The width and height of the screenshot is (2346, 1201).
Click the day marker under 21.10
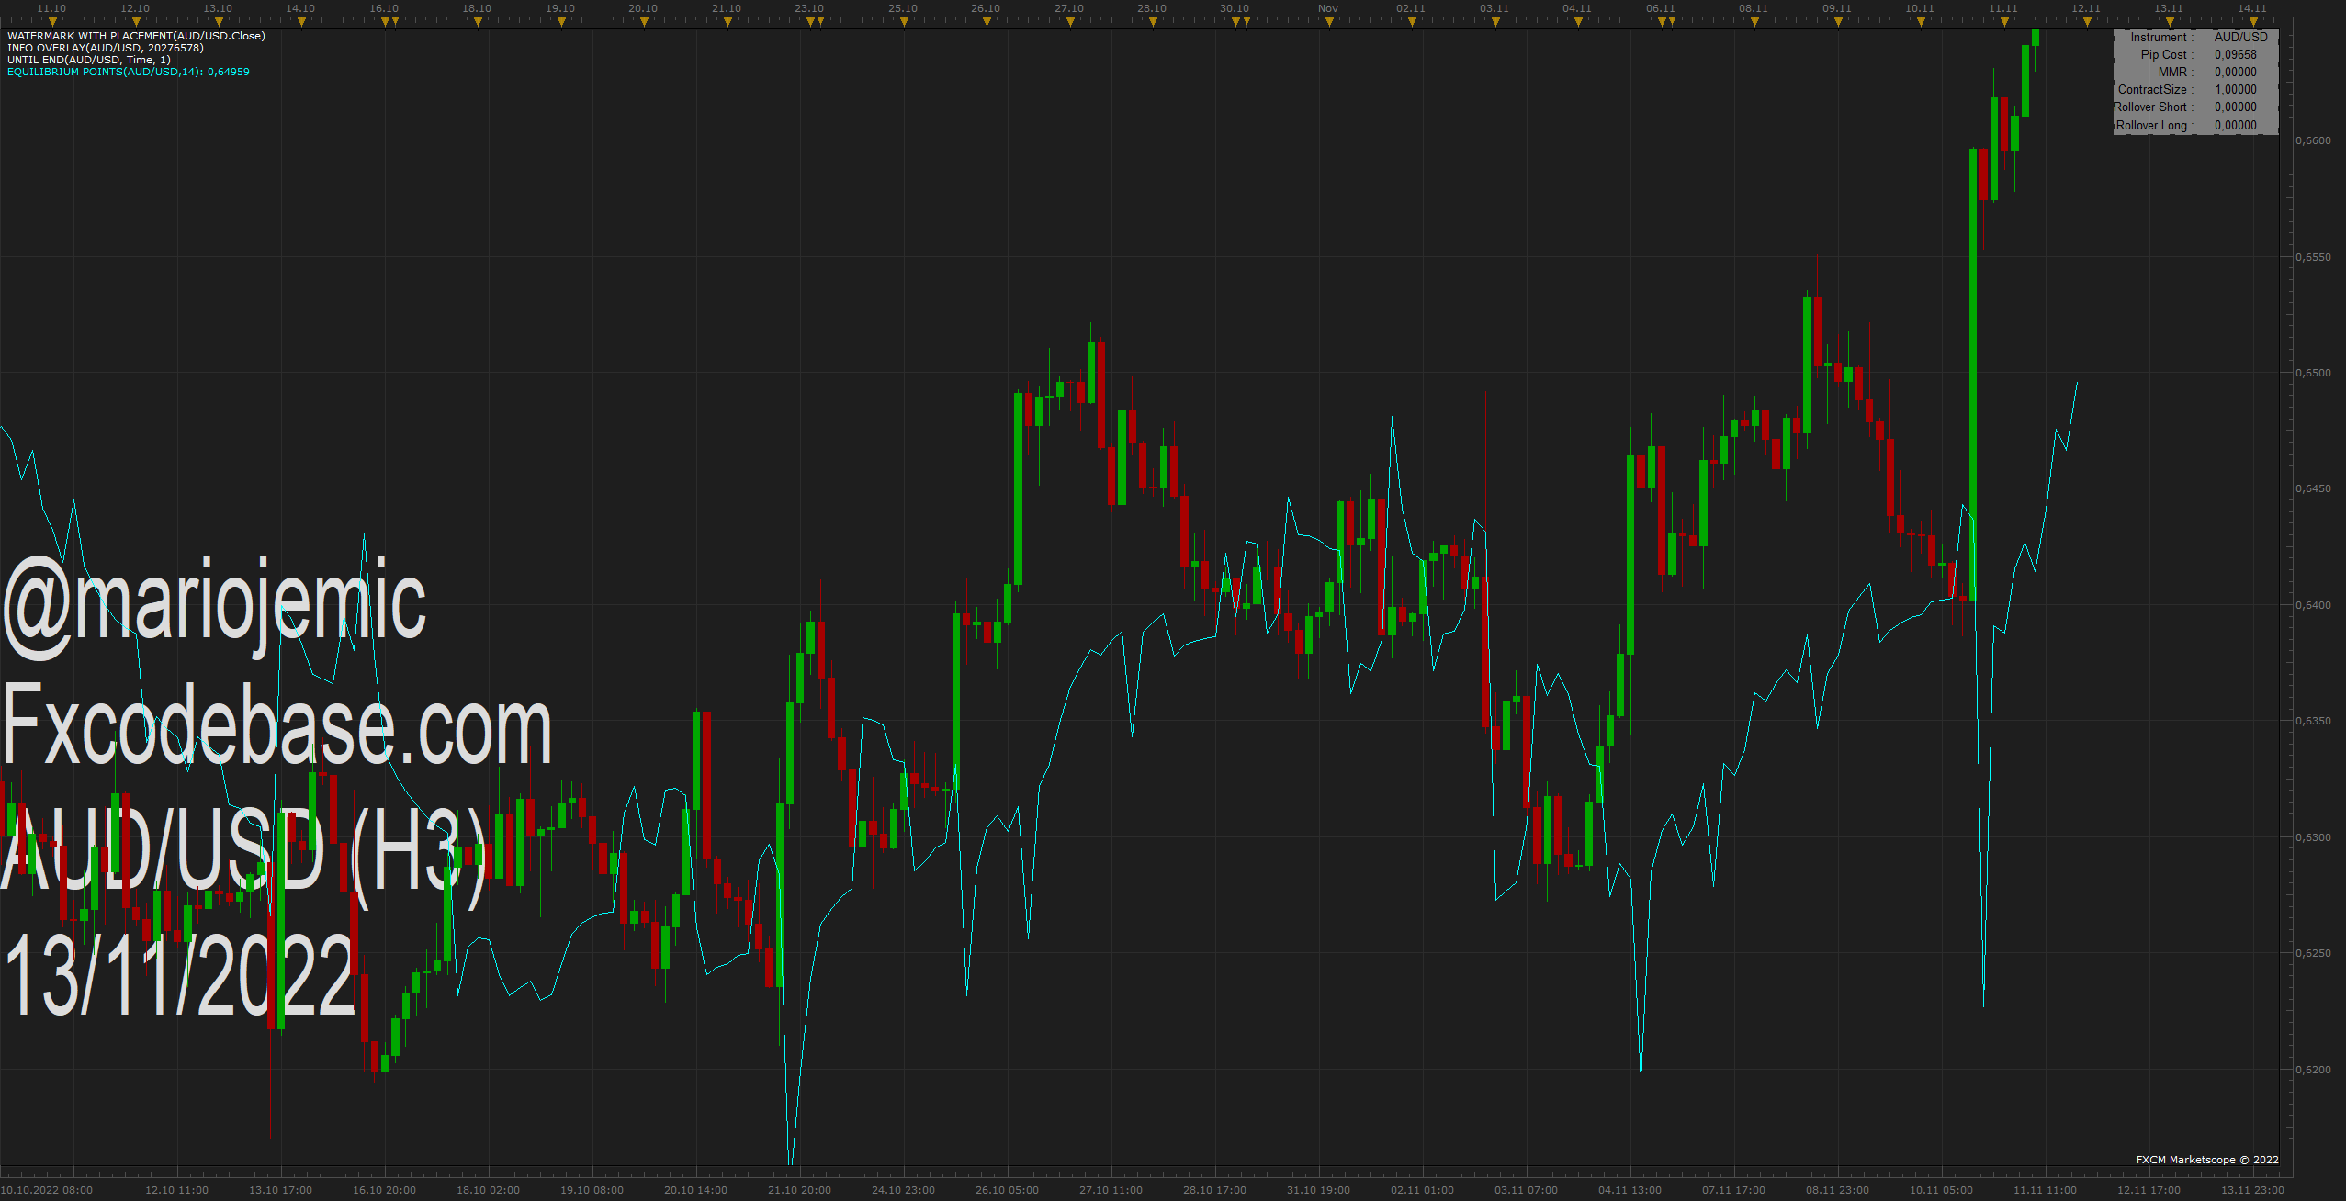click(x=727, y=22)
